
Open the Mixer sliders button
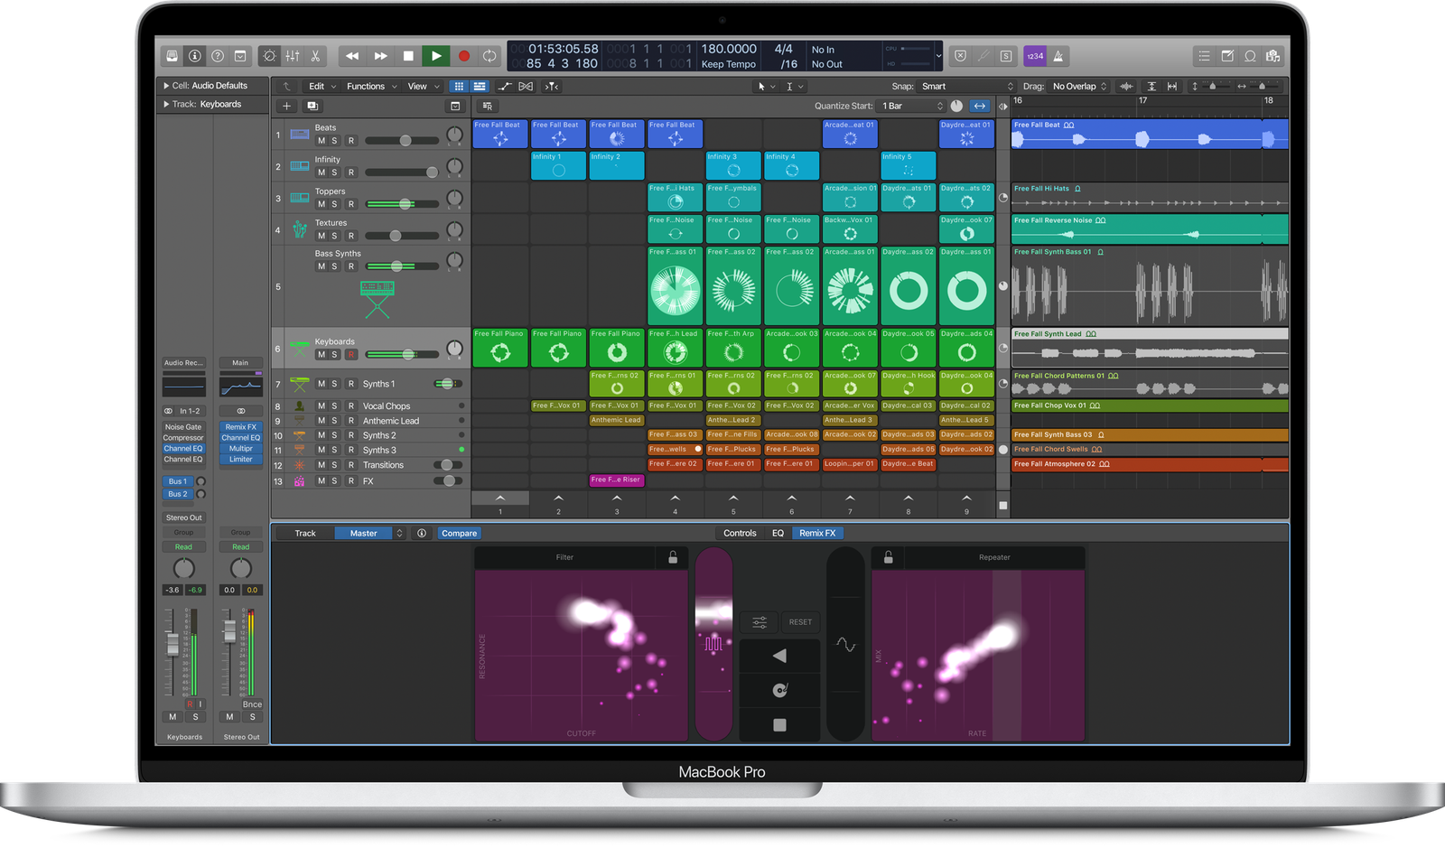(x=293, y=56)
